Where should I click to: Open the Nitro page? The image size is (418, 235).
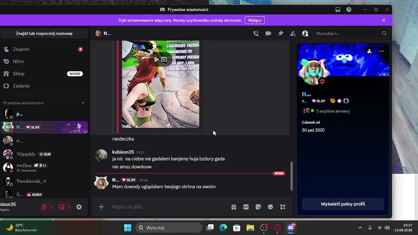click(44, 61)
